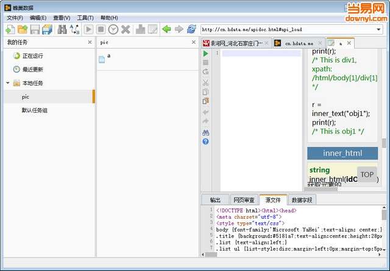Click the blue help question mark icon
This screenshot has width=390, height=271.
(x=206, y=142)
